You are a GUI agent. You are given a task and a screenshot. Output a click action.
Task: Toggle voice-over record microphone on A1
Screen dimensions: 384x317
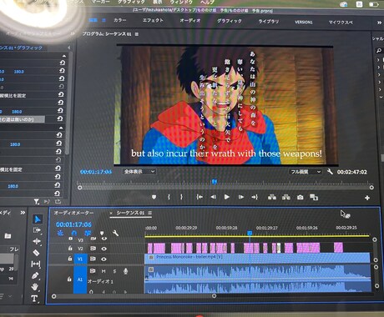pos(125,271)
